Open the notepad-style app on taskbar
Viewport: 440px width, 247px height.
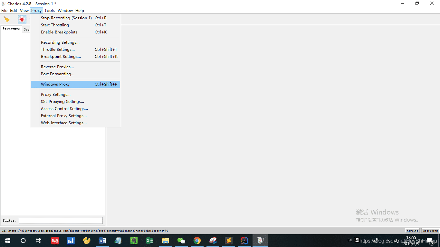point(118,241)
